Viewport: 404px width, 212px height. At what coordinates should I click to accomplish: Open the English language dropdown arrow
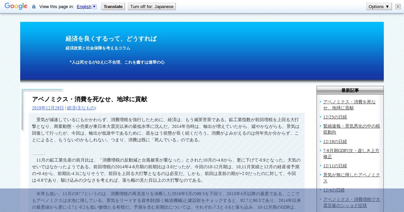tap(94, 6)
